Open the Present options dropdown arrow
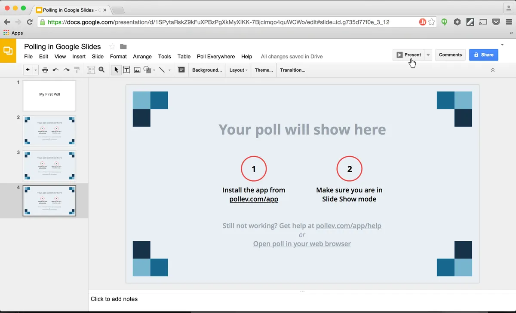 (x=428, y=55)
